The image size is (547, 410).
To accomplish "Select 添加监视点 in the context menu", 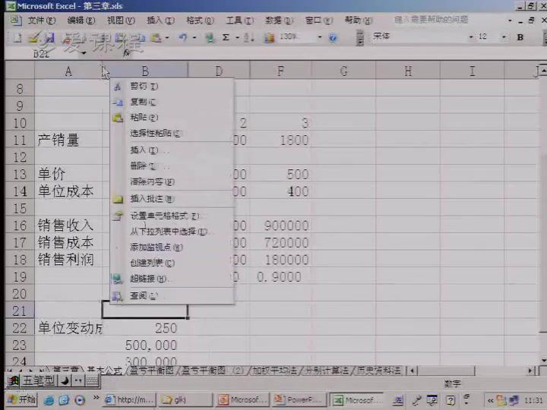I will point(172,248).
